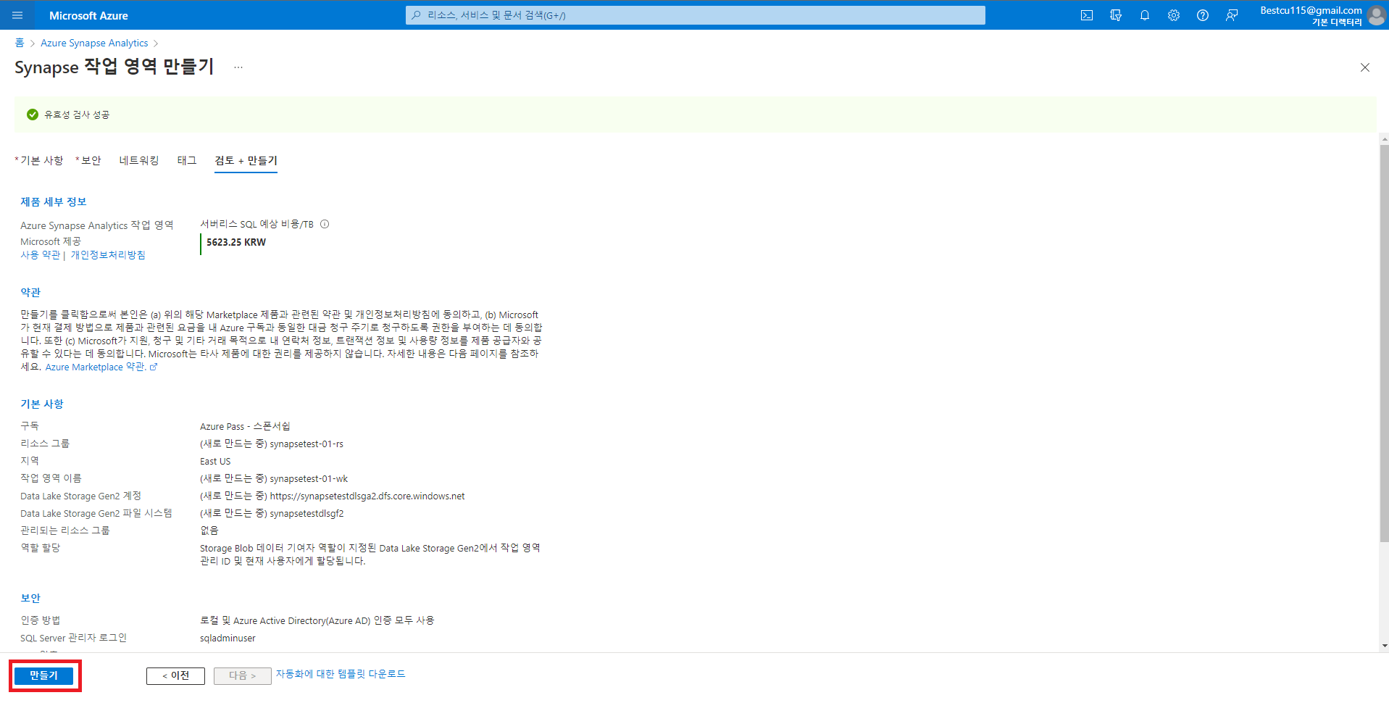This screenshot has width=1389, height=703.
Task: Click the 약관 section heading
Action: (30, 292)
